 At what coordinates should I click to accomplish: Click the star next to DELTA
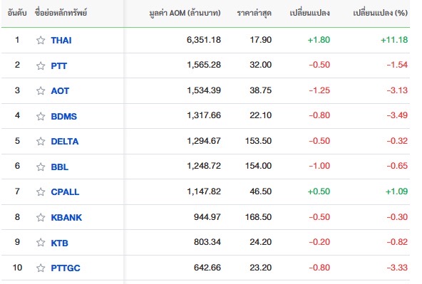click(x=41, y=142)
